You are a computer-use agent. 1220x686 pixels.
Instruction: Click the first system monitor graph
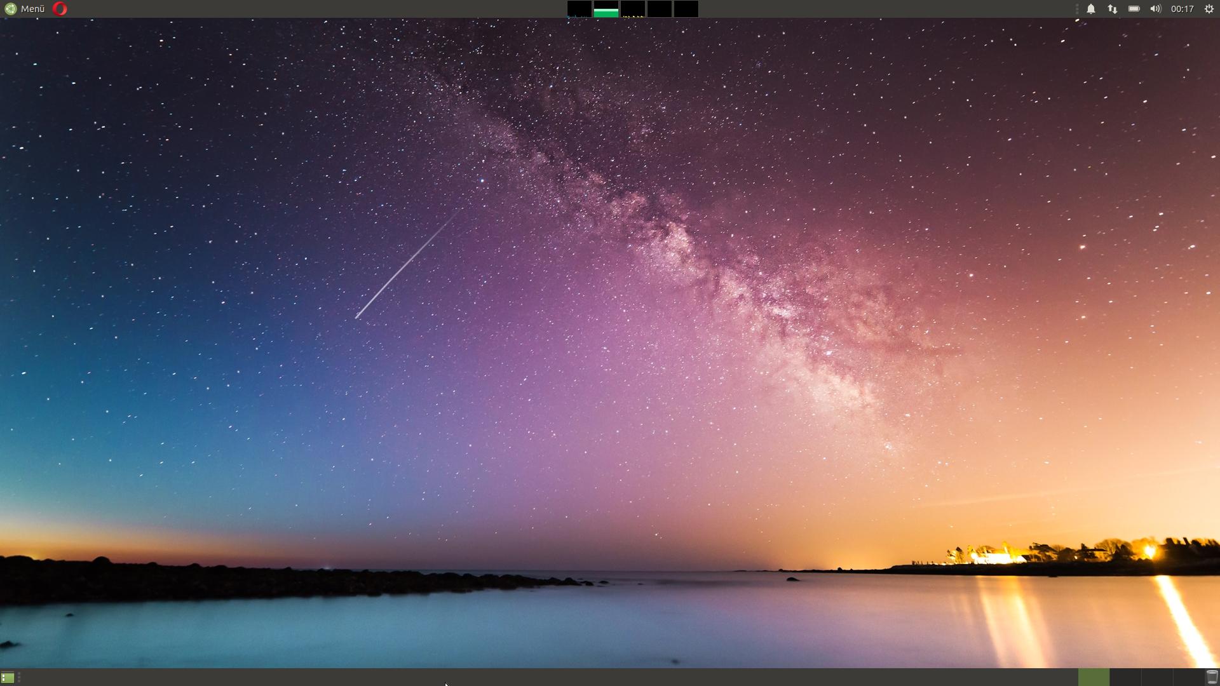579,9
